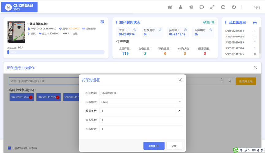Click the pencil edit icon next to 数据条数
This screenshot has width=265, height=153.
180,111
